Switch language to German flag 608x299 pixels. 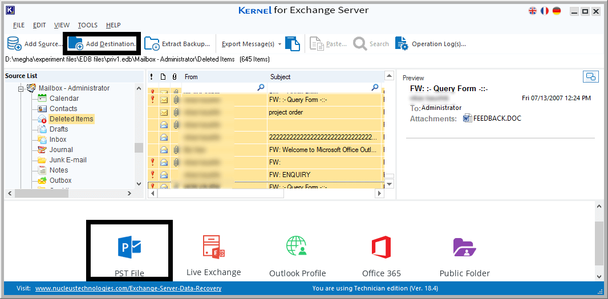[557, 11]
